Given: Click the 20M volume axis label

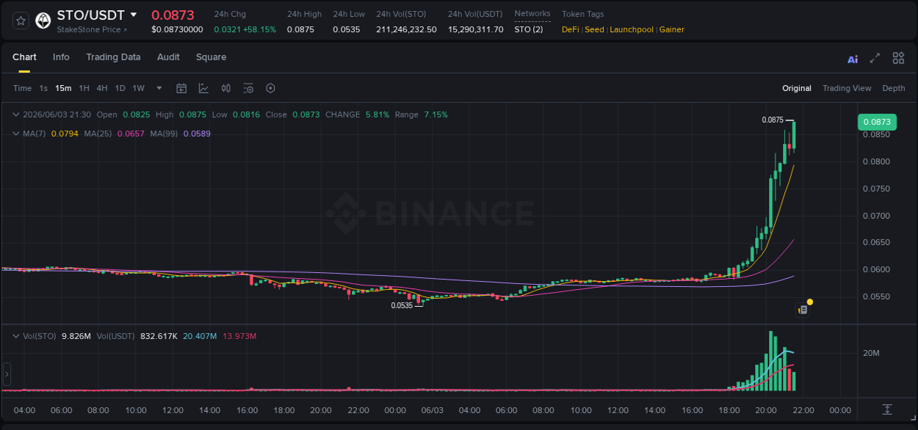Looking at the screenshot, I should click(872, 353).
